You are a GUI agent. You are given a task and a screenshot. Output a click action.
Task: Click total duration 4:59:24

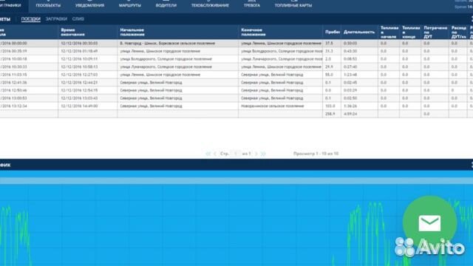click(x=350, y=114)
